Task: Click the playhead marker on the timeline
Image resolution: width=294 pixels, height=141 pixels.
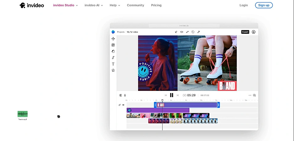Action: click(x=163, y=100)
